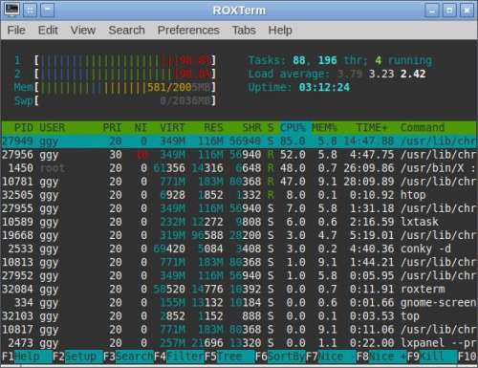Image resolution: width=478 pixels, height=368 pixels.
Task: Sort by the SHR column header
Action: point(251,128)
